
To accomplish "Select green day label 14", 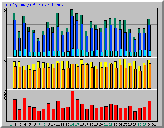I will (72, 124).
